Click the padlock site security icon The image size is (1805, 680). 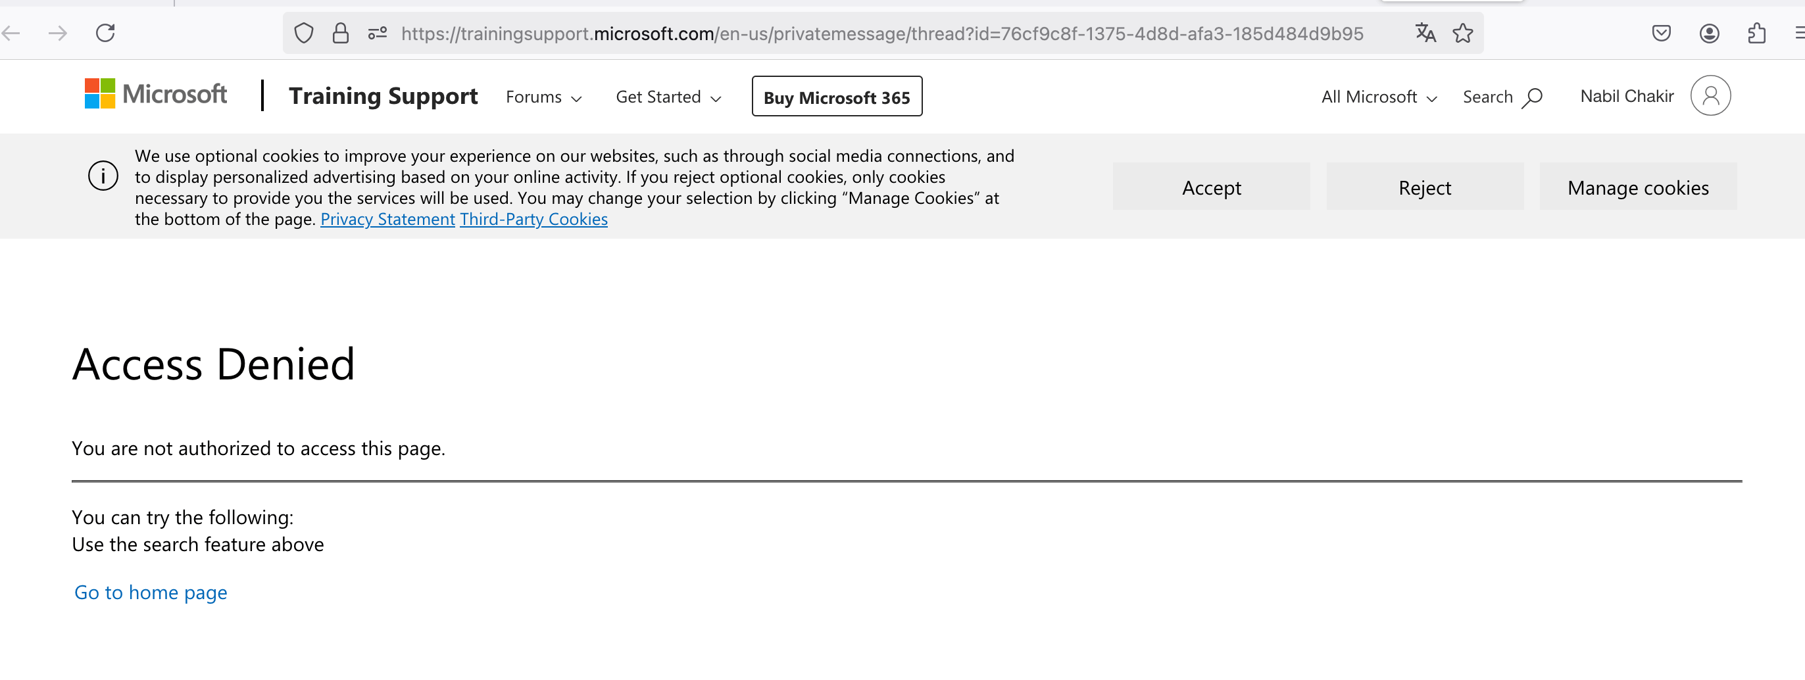(341, 33)
